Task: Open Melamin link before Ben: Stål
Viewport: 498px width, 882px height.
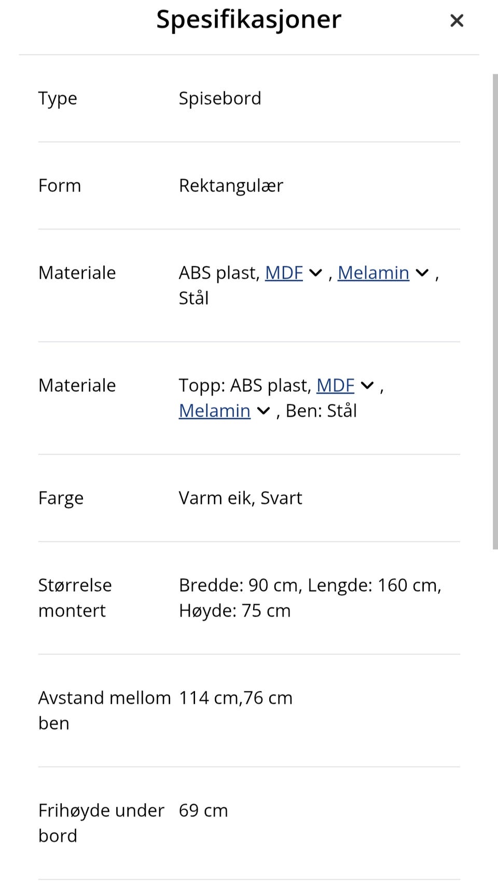Action: pyautogui.click(x=215, y=411)
